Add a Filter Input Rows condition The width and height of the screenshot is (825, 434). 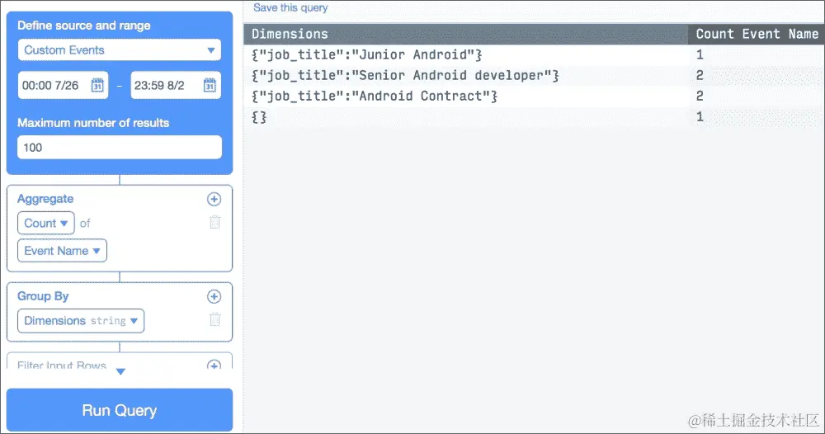(214, 365)
